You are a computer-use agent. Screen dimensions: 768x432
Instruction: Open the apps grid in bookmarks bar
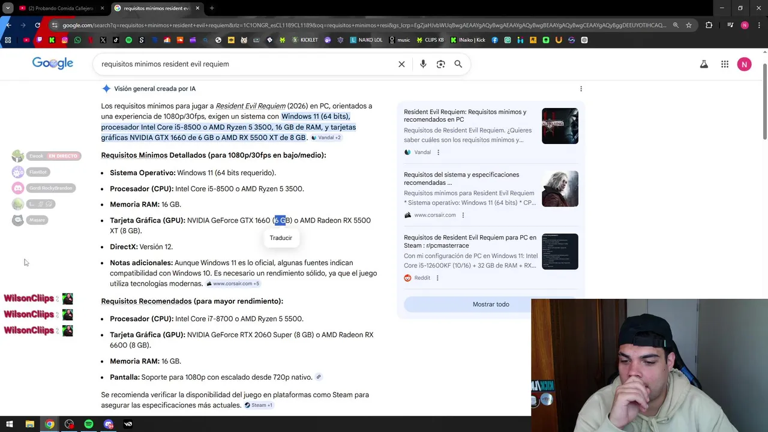8,40
